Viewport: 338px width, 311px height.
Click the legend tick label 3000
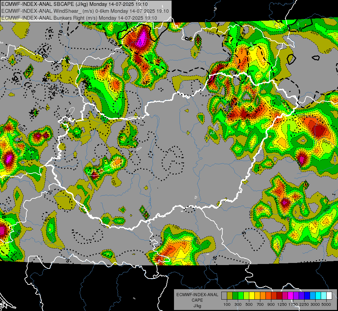pyautogui.click(x=315, y=304)
